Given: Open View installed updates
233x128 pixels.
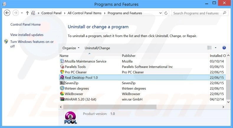Looking at the screenshot, I should click(x=27, y=35).
